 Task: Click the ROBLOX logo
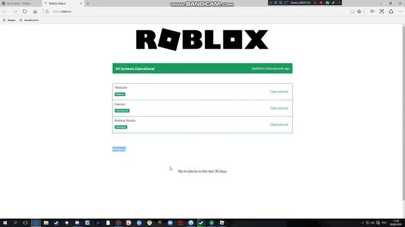(202, 39)
